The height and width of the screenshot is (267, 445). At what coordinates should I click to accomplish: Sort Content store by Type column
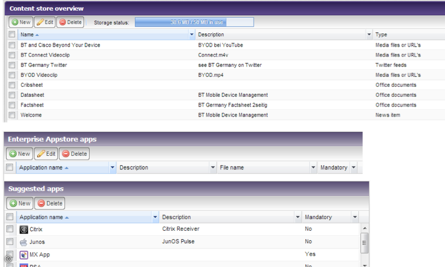[x=381, y=34]
